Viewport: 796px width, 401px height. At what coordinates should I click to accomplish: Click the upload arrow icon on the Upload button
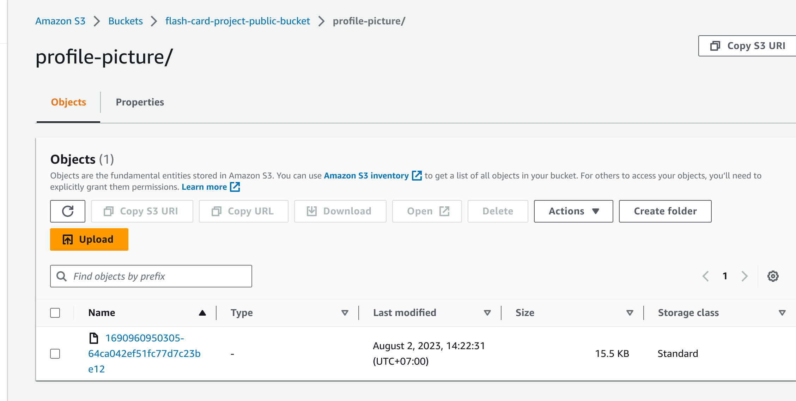click(x=68, y=239)
